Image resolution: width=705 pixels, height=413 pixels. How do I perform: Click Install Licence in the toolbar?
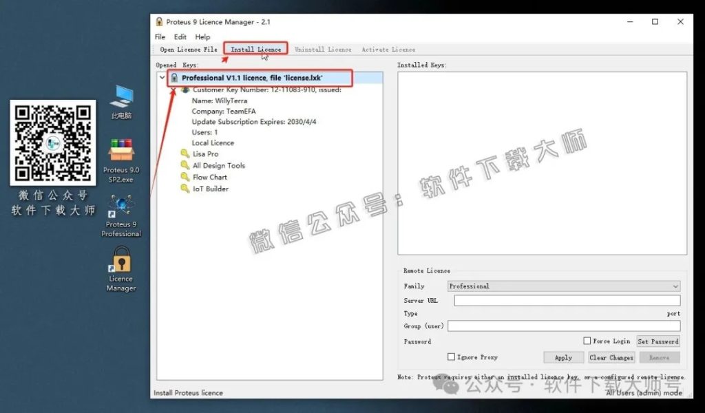click(255, 50)
